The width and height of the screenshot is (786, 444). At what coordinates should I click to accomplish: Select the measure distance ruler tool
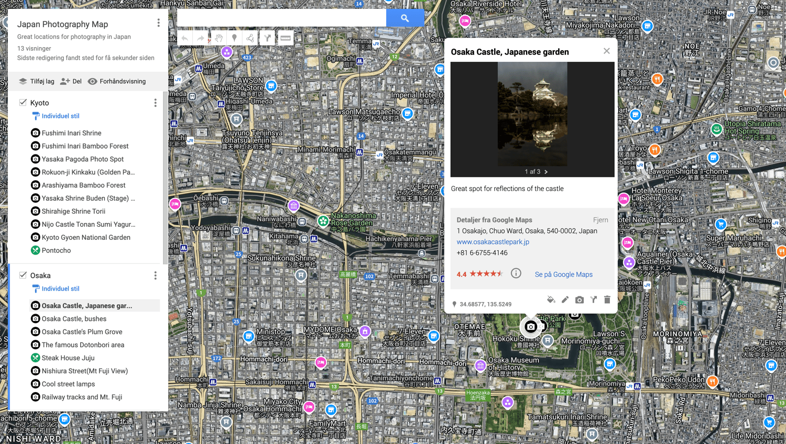pyautogui.click(x=285, y=38)
